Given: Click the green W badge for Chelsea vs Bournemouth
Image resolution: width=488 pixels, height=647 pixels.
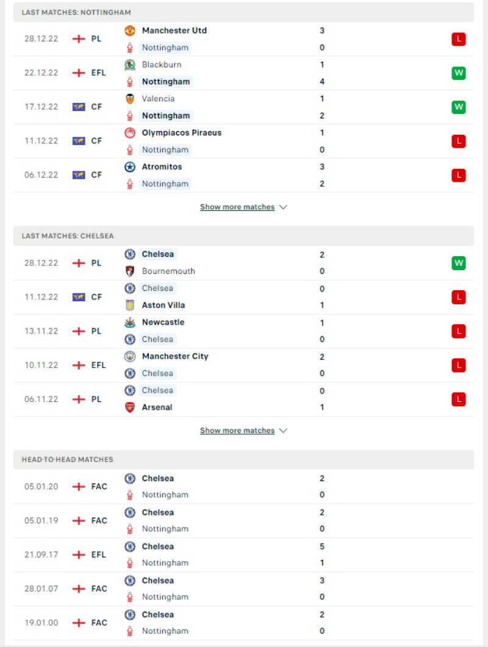Looking at the screenshot, I should point(459,263).
